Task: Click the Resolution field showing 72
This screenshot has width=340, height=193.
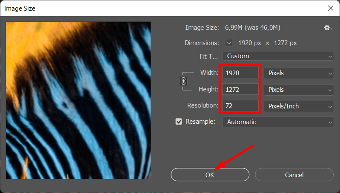Action: click(240, 106)
